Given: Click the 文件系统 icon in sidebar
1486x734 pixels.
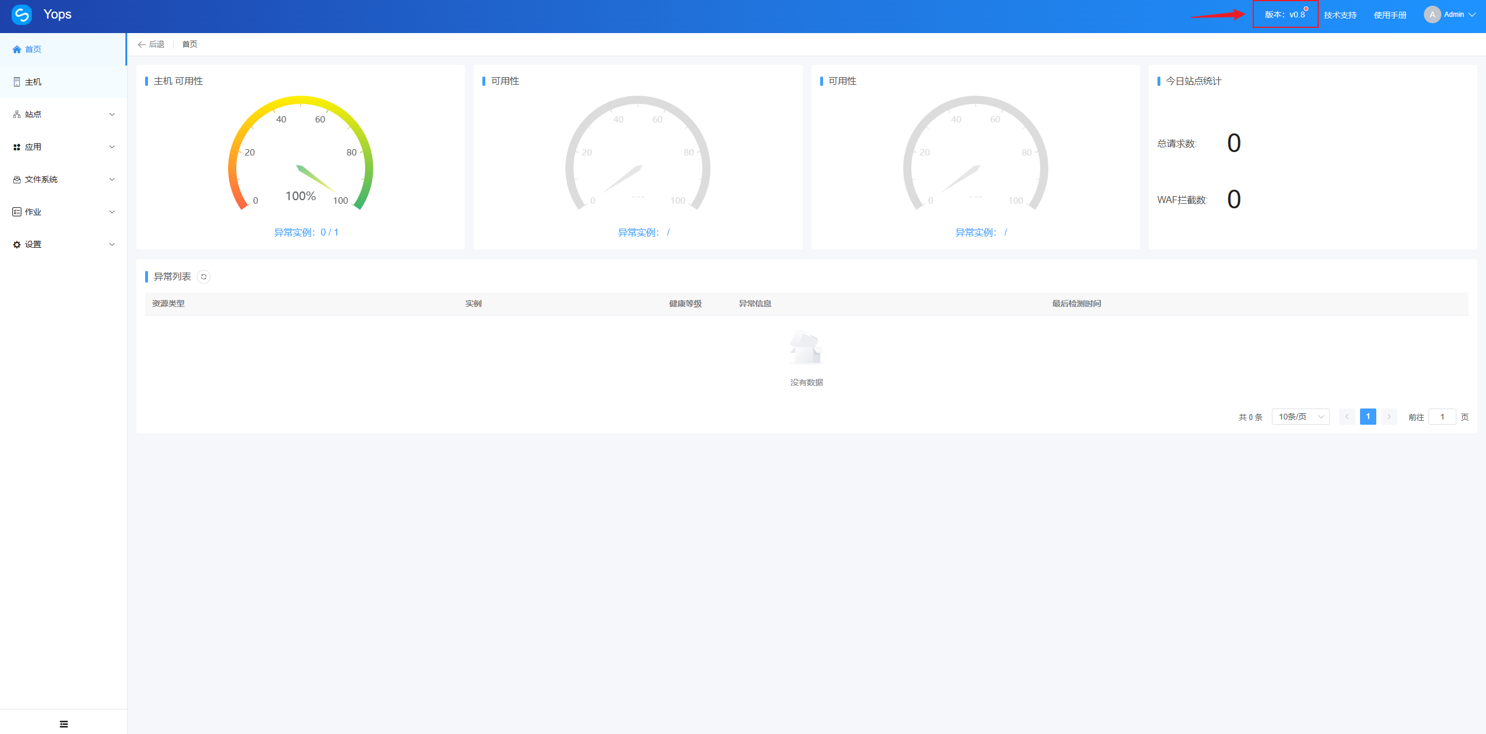Looking at the screenshot, I should (x=17, y=179).
